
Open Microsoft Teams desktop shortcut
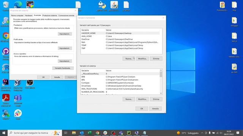[18, 100]
